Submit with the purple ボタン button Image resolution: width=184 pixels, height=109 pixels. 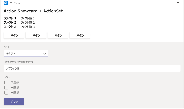[14, 102]
